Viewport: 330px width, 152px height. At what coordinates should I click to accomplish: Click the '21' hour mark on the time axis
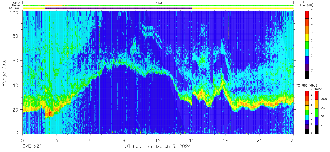pos(260,140)
